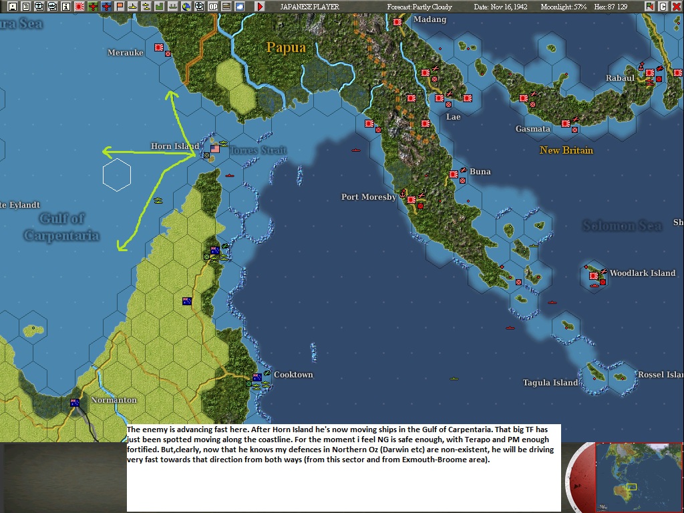The width and height of the screenshot is (684, 513).
Task: Click the 'Torres Strait' label
Action: pyautogui.click(x=258, y=150)
